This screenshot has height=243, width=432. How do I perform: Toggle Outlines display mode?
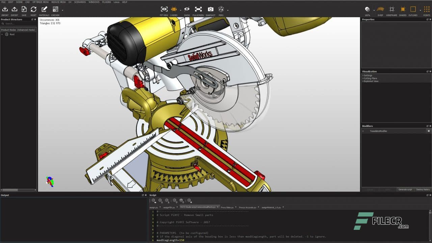click(413, 10)
